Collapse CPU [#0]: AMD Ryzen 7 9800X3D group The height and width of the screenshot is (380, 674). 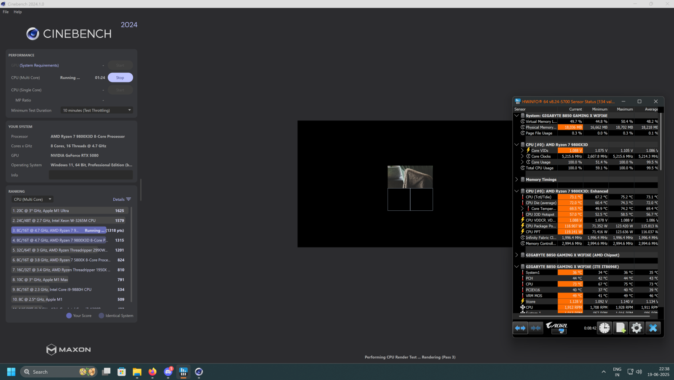click(x=516, y=144)
